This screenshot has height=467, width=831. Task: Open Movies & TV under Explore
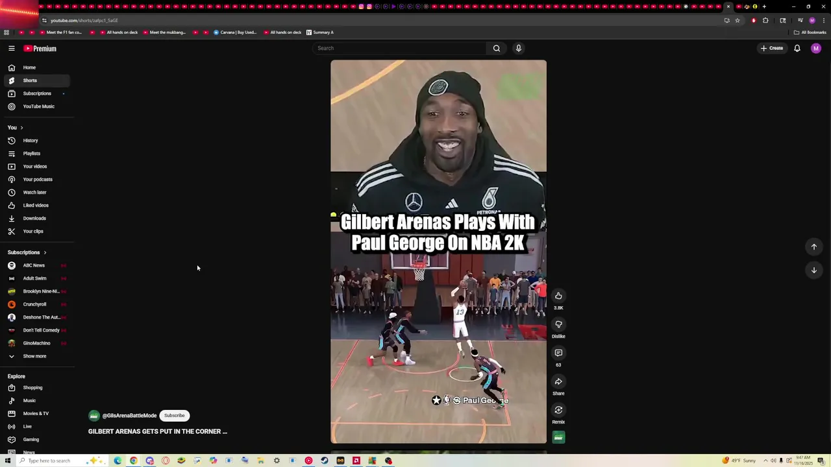click(x=36, y=414)
